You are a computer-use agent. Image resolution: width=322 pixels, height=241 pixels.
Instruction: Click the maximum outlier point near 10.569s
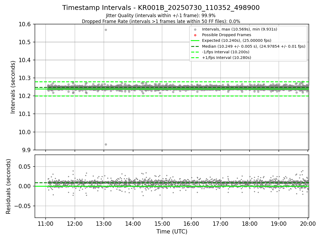106,30
